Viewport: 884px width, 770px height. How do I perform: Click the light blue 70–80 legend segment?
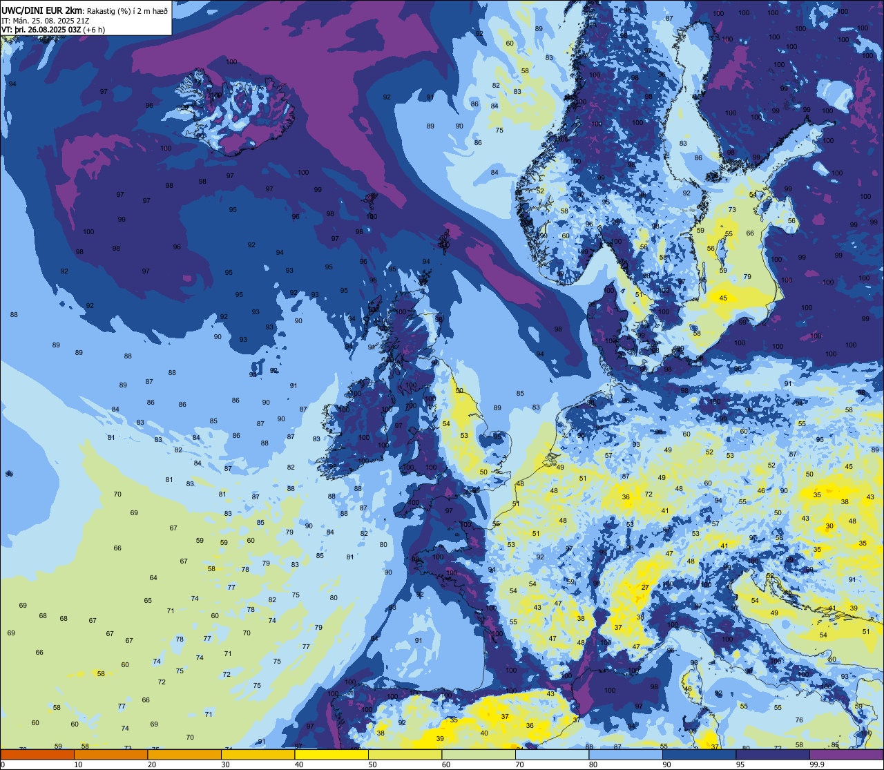552,754
